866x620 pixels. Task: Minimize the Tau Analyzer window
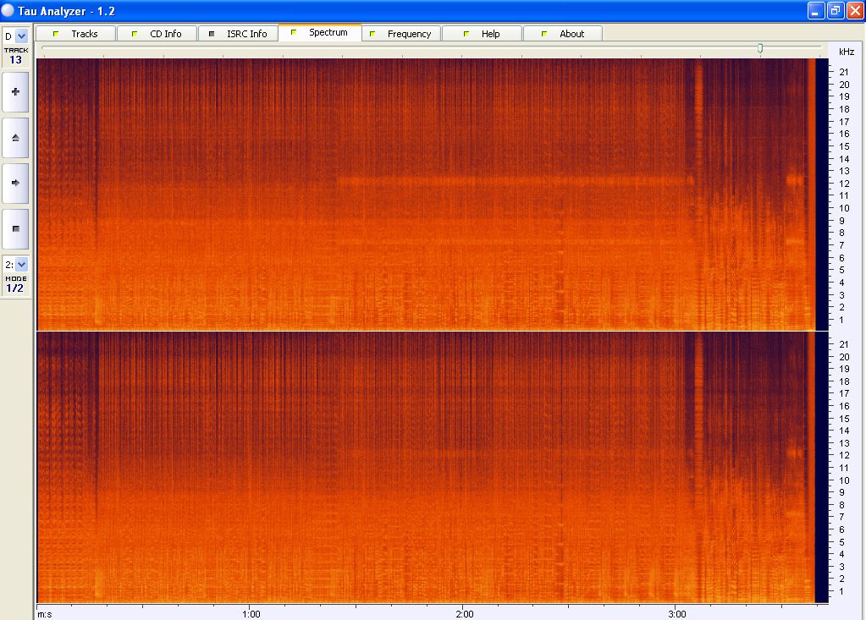pyautogui.click(x=815, y=11)
